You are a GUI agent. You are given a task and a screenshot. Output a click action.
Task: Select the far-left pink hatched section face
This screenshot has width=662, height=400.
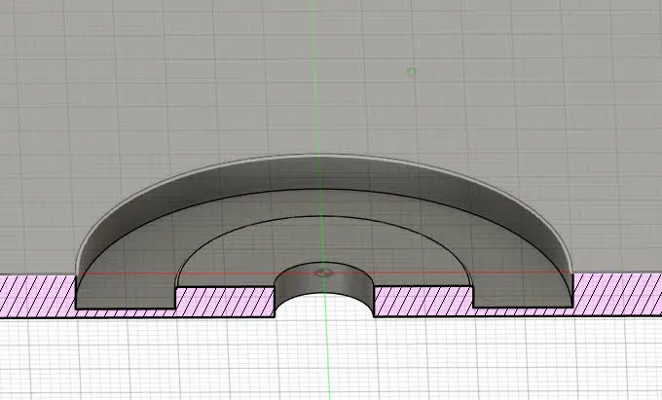pos(38,295)
